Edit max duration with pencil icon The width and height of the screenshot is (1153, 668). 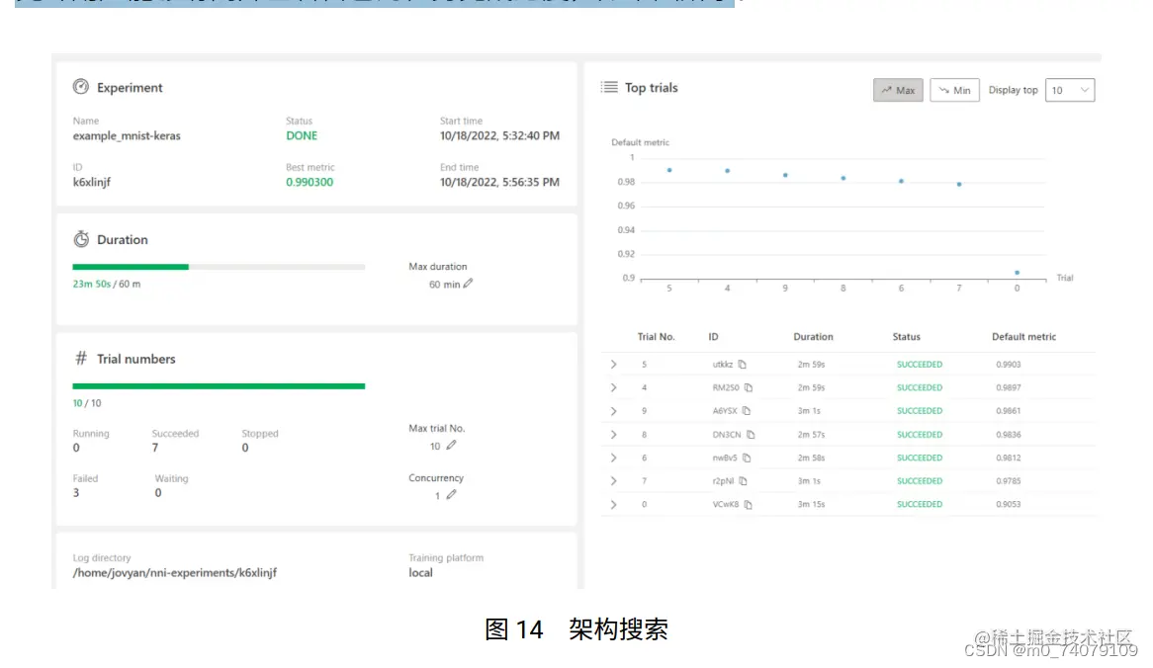[469, 283]
